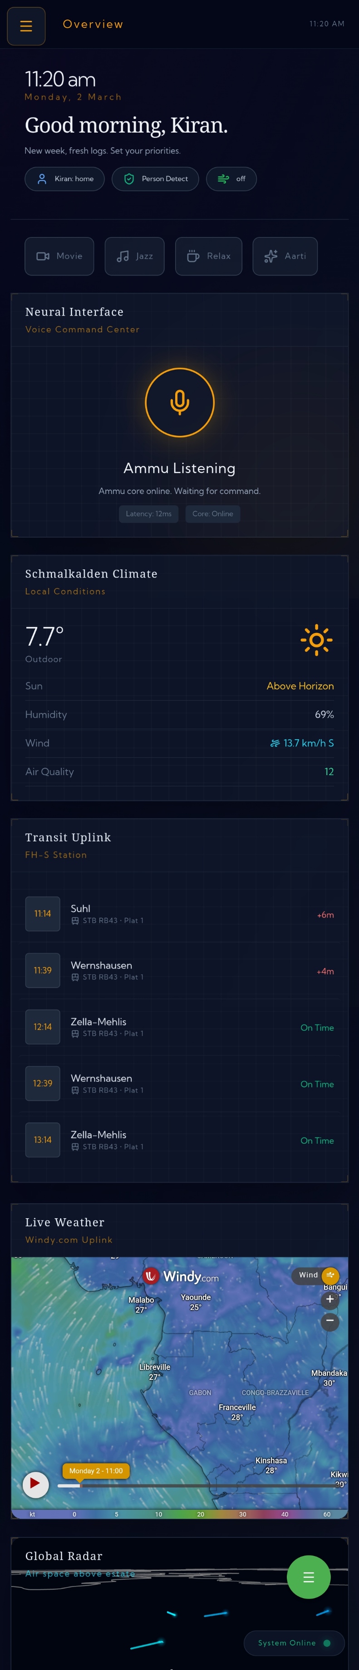The height and width of the screenshot is (1670, 359).
Task: Click the sun icon in Schmalkalden Climate
Action: coord(317,641)
